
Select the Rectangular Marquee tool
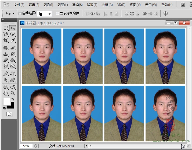6,28
